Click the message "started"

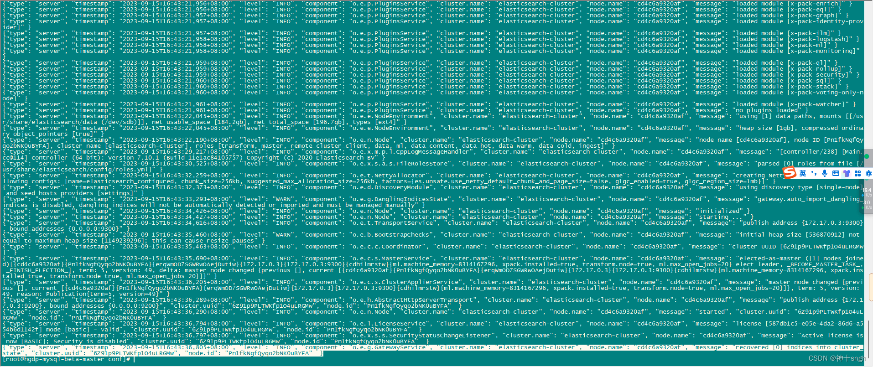[712, 312]
